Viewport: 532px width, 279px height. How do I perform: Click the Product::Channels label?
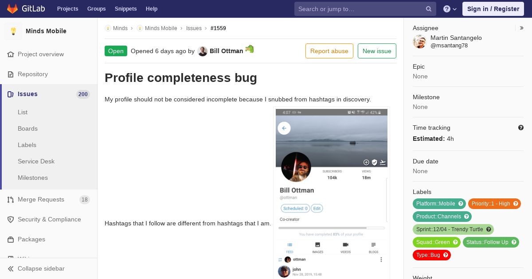[x=442, y=217]
